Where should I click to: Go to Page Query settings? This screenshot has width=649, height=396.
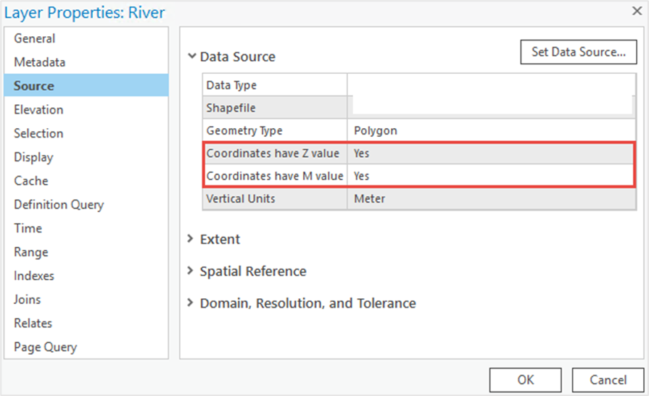click(x=46, y=347)
